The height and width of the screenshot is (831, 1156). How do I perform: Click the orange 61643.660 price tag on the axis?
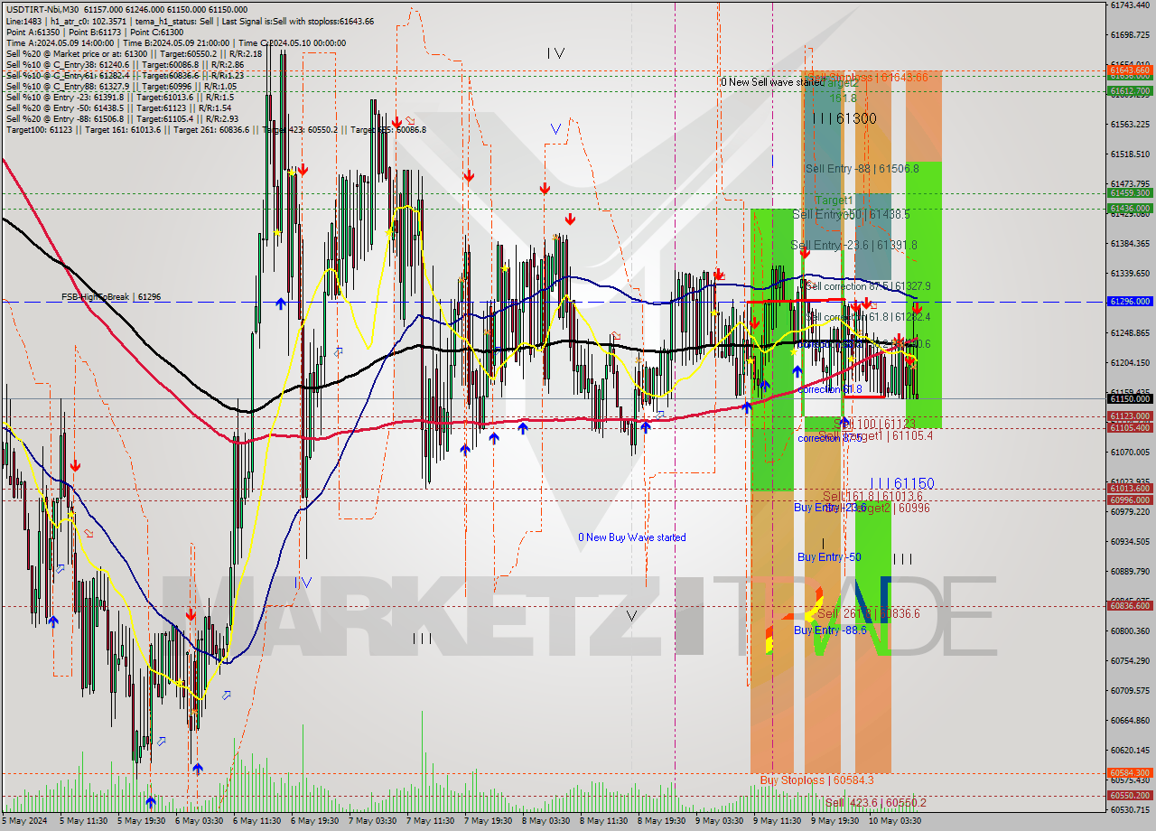pos(1130,70)
